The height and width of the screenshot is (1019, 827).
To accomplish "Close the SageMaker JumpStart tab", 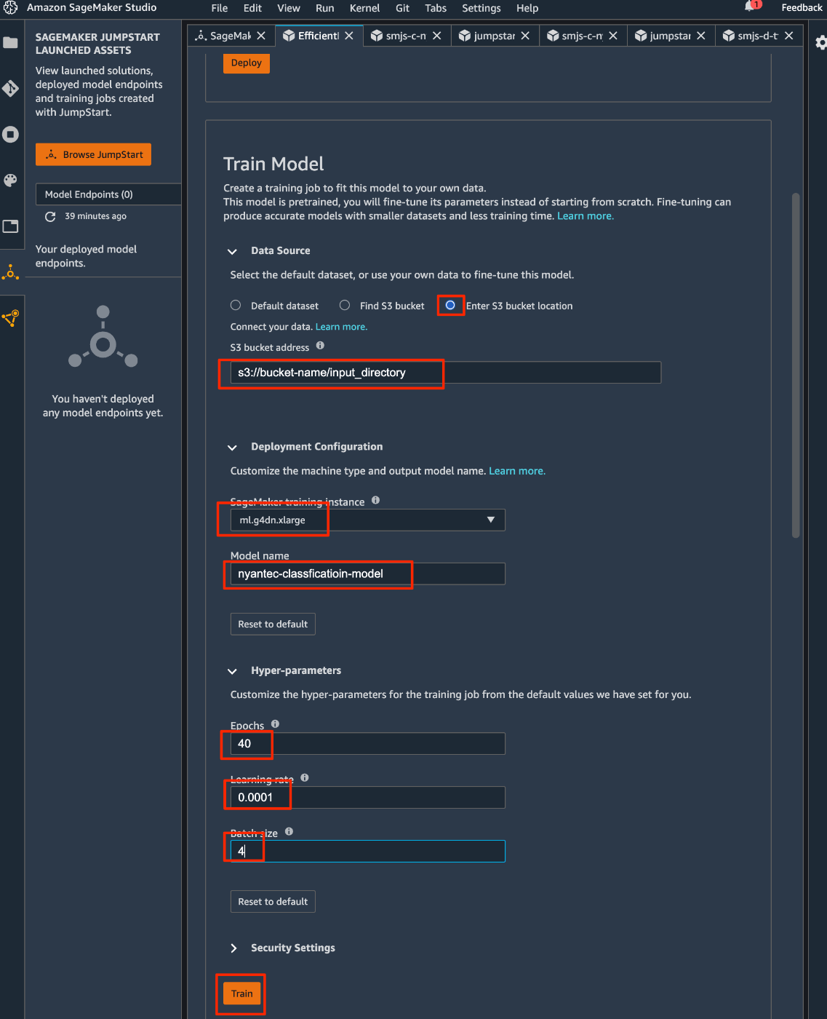I will point(261,36).
